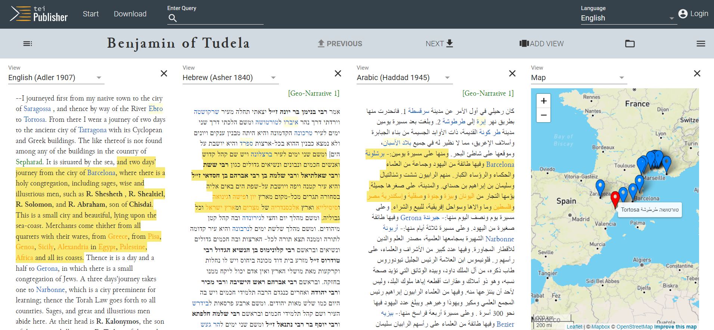Open the Map view selector dropdown
Image resolution: width=714 pixels, height=330 pixels.
(579, 77)
